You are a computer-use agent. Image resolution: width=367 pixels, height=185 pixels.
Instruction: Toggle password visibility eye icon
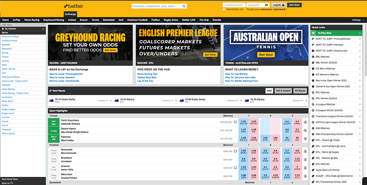tap(267, 5)
